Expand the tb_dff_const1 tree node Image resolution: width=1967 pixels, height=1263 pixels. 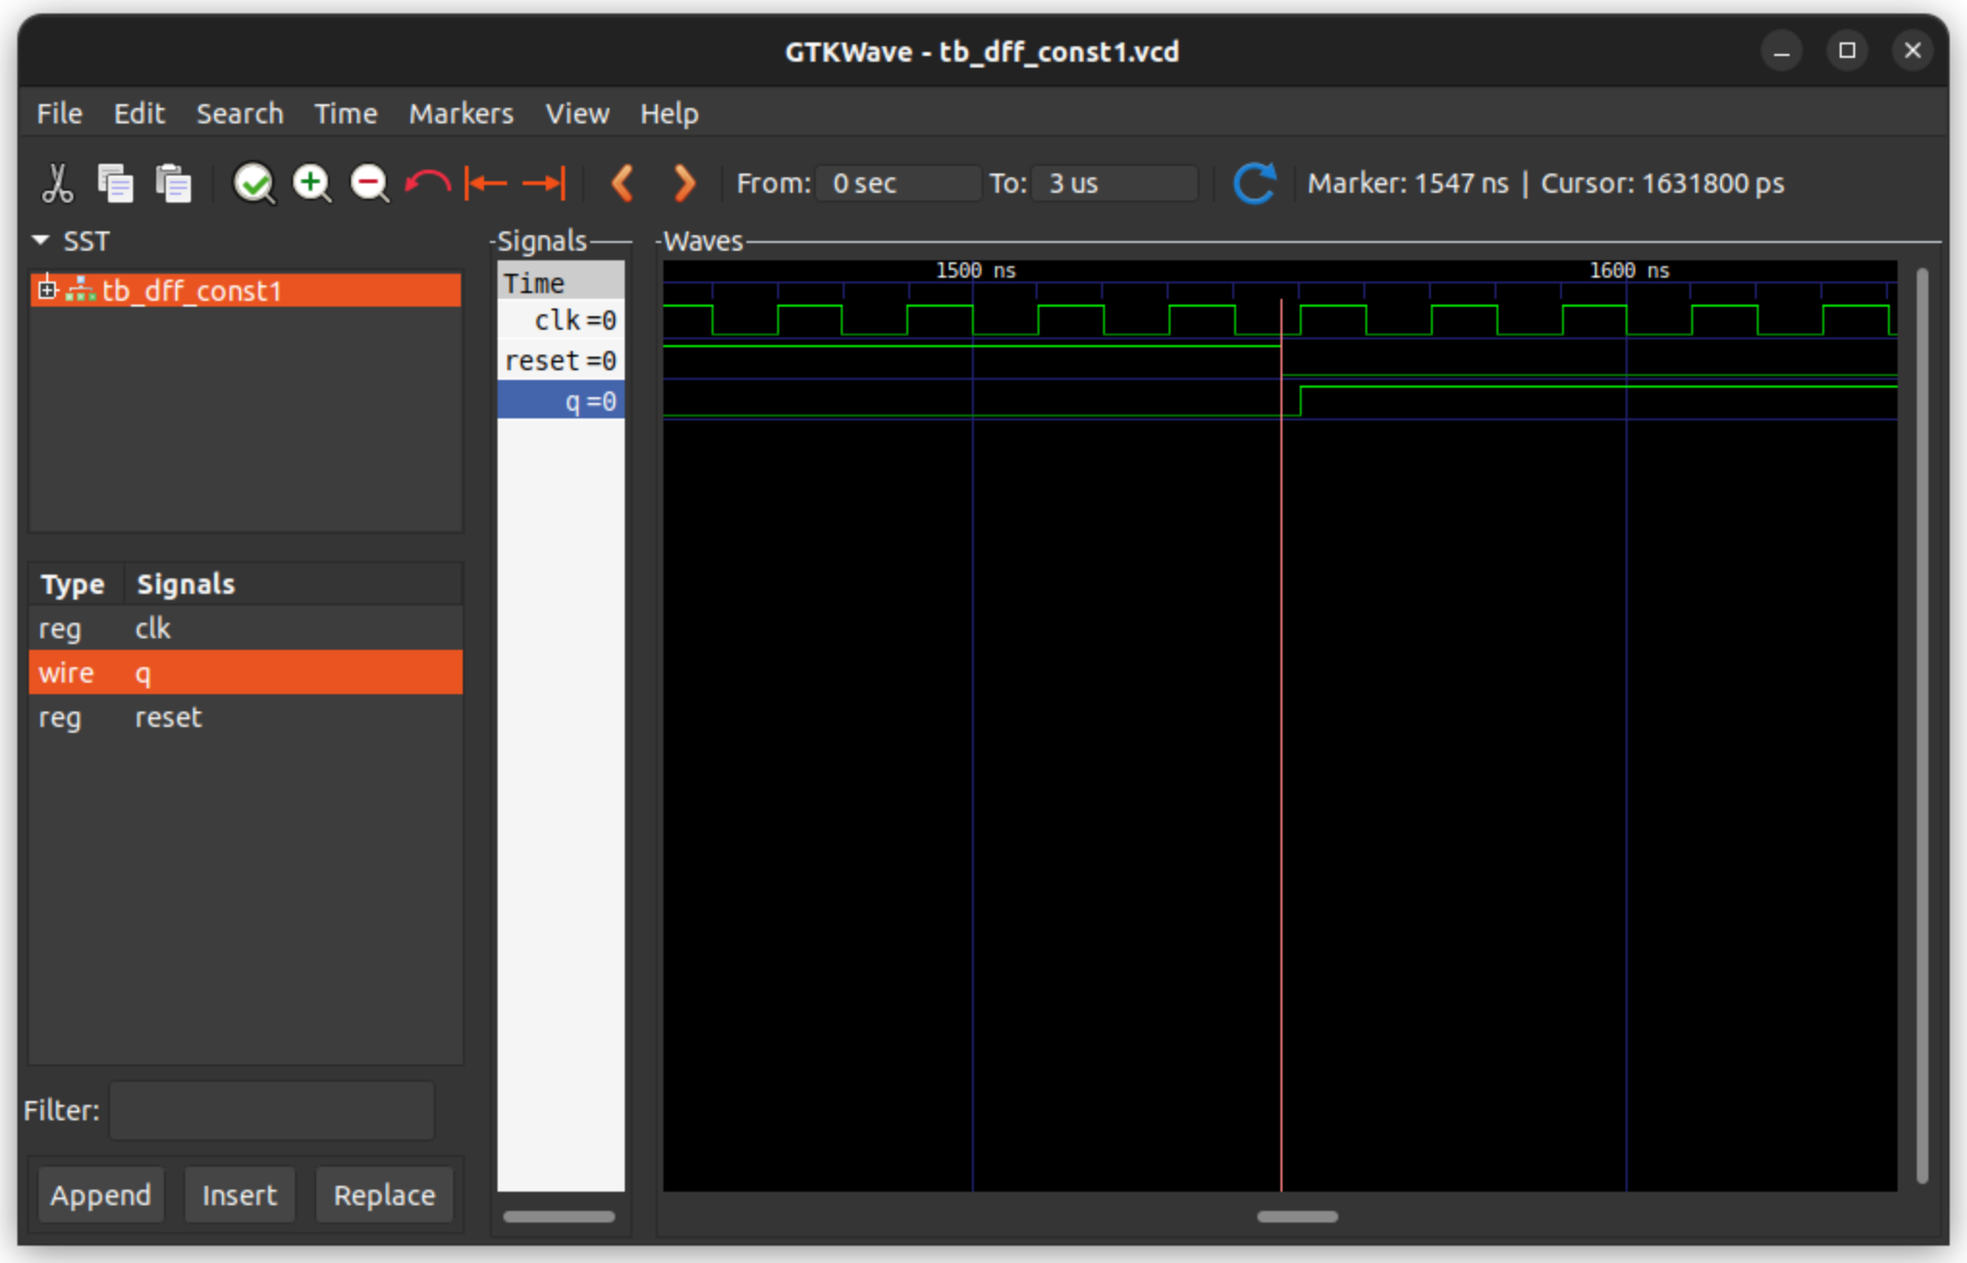(x=47, y=289)
